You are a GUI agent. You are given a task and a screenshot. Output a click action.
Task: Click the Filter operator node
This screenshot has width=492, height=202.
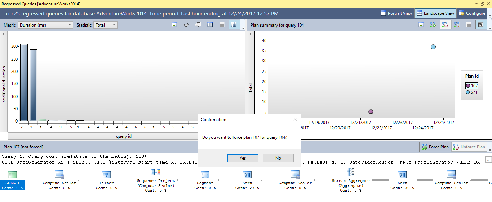click(x=107, y=180)
